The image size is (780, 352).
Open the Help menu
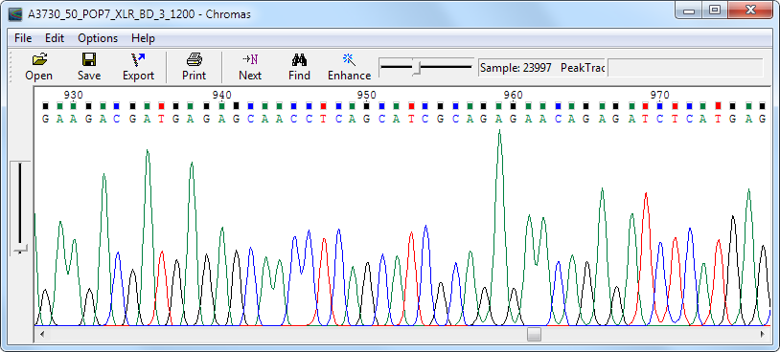click(144, 38)
